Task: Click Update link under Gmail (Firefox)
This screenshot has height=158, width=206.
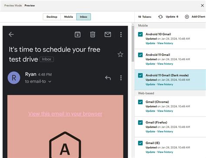Action: tap(150, 132)
